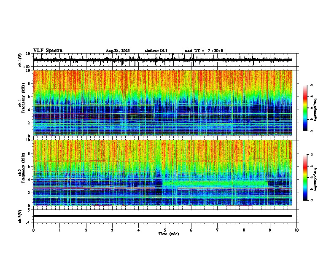Click the "-3" label on the ch.1 colorbar

(311, 85)
